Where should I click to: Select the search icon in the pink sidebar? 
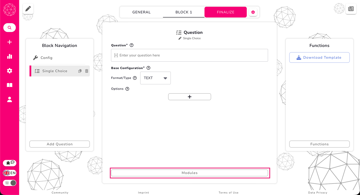[x=9, y=27]
